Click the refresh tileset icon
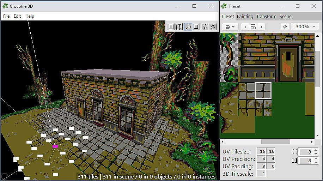This screenshot has height=181, width=323. (x=285, y=26)
